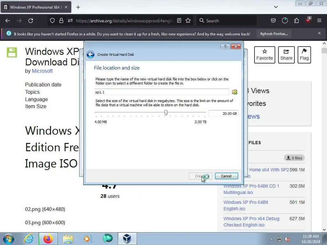Go back in Create Virtual Hard Disk wizard
The height and width of the screenshot is (245, 327).
[90, 54]
